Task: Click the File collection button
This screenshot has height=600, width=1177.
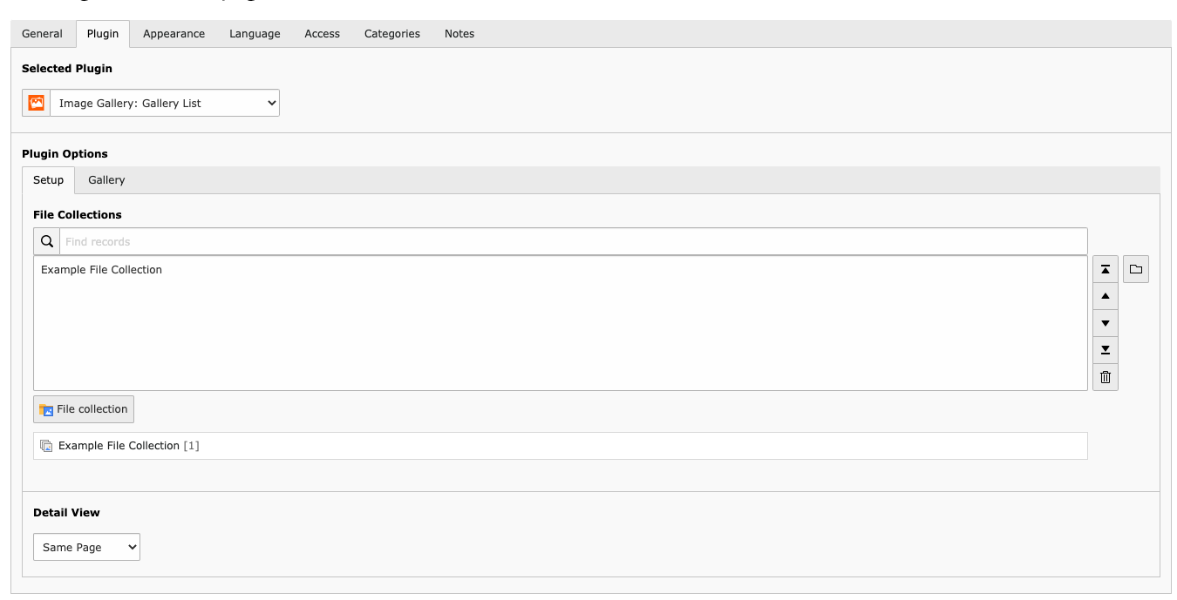Action: [x=84, y=409]
